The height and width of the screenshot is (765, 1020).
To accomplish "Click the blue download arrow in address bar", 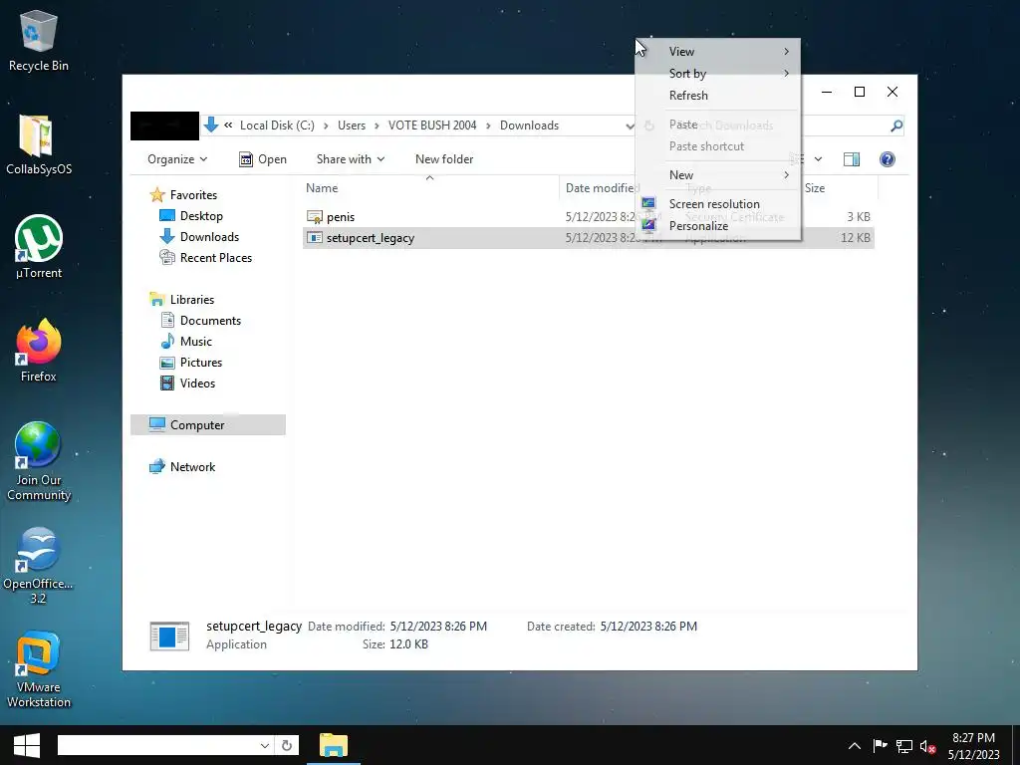I will pyautogui.click(x=210, y=125).
